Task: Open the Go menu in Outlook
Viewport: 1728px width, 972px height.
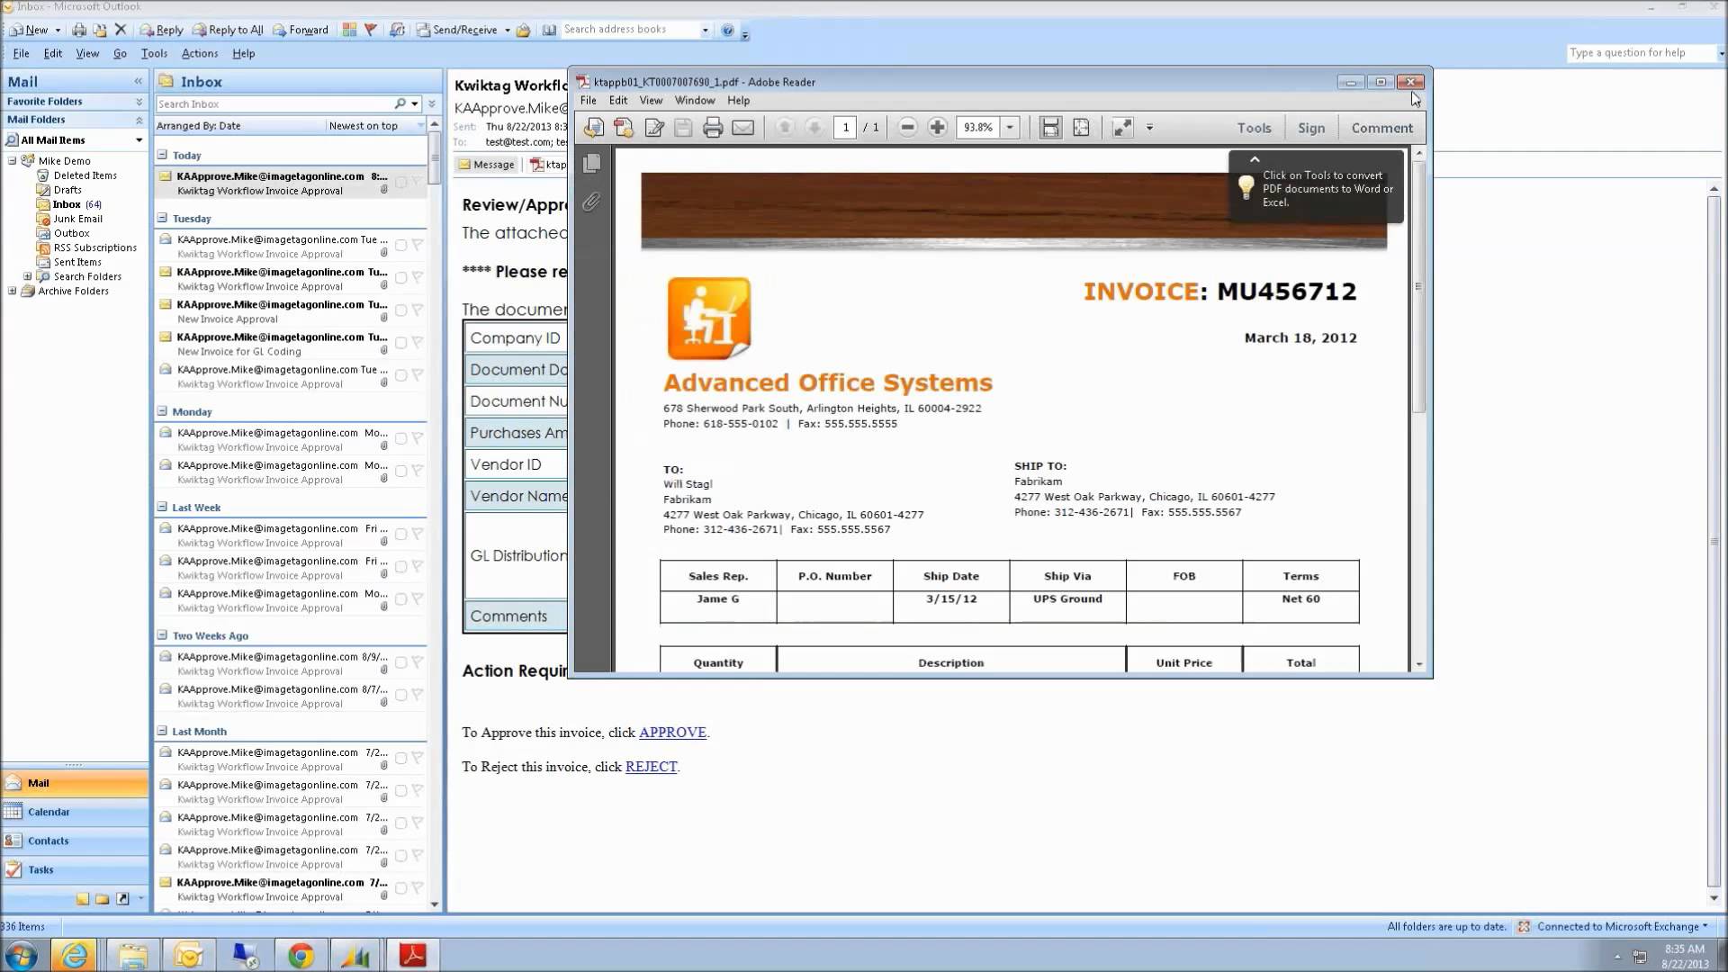Action: pyautogui.click(x=120, y=53)
